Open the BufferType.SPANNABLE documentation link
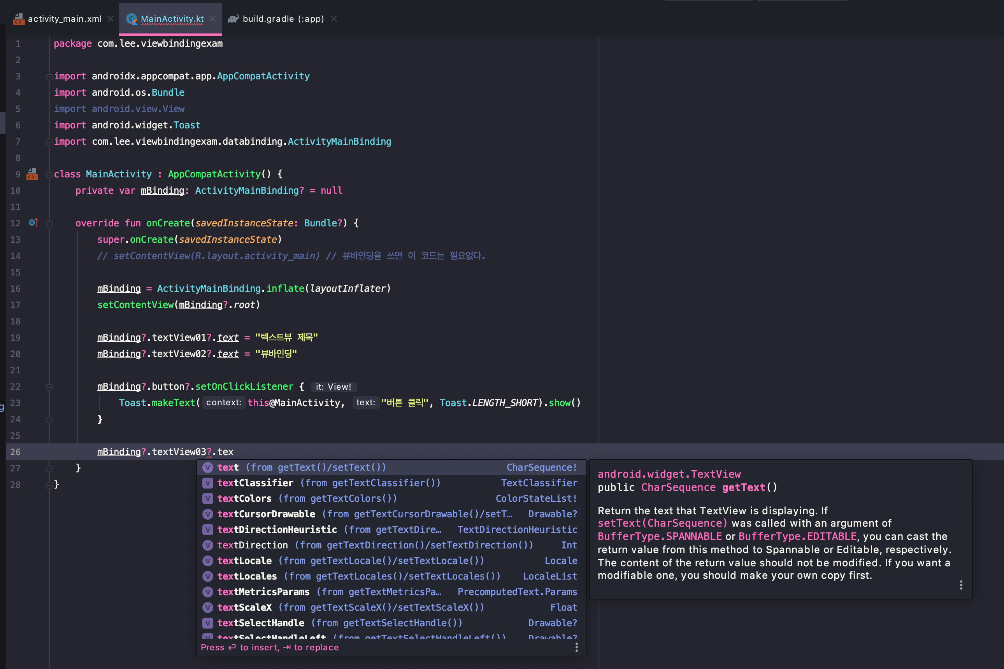 pos(659,536)
